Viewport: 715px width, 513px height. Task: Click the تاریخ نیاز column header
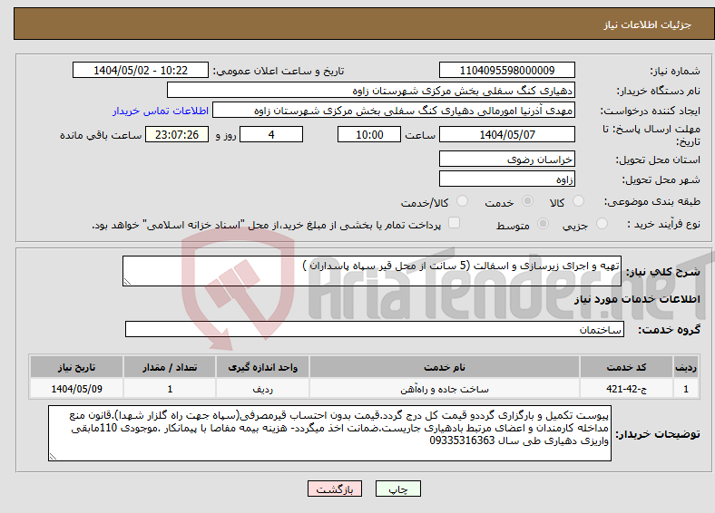point(76,367)
